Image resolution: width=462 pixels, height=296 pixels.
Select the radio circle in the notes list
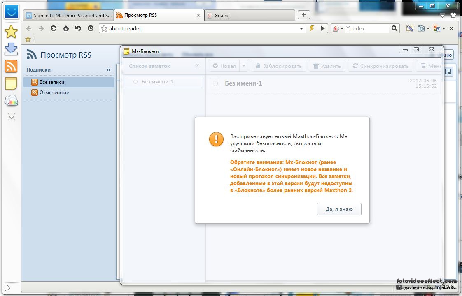(135, 82)
